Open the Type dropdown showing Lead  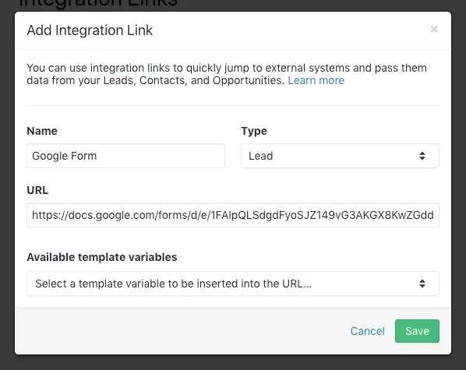click(340, 156)
